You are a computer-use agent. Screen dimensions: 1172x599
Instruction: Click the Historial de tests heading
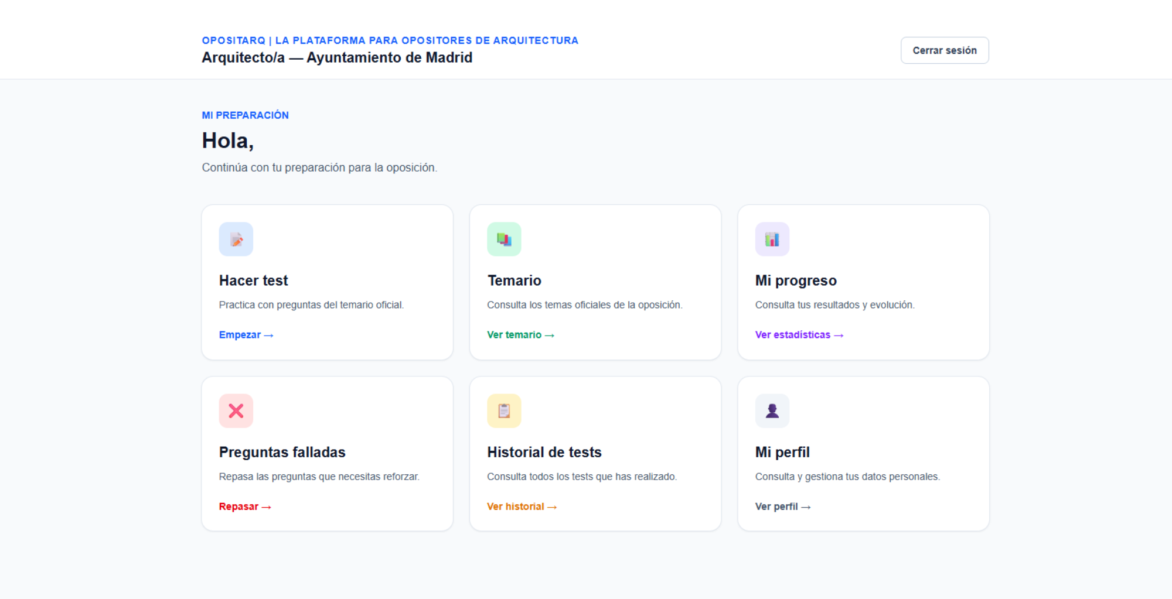click(x=544, y=452)
